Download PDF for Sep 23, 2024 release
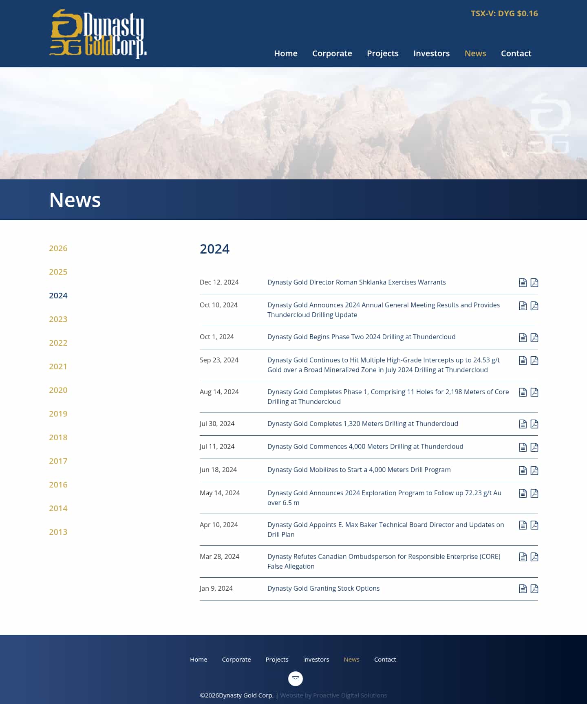 [534, 360]
